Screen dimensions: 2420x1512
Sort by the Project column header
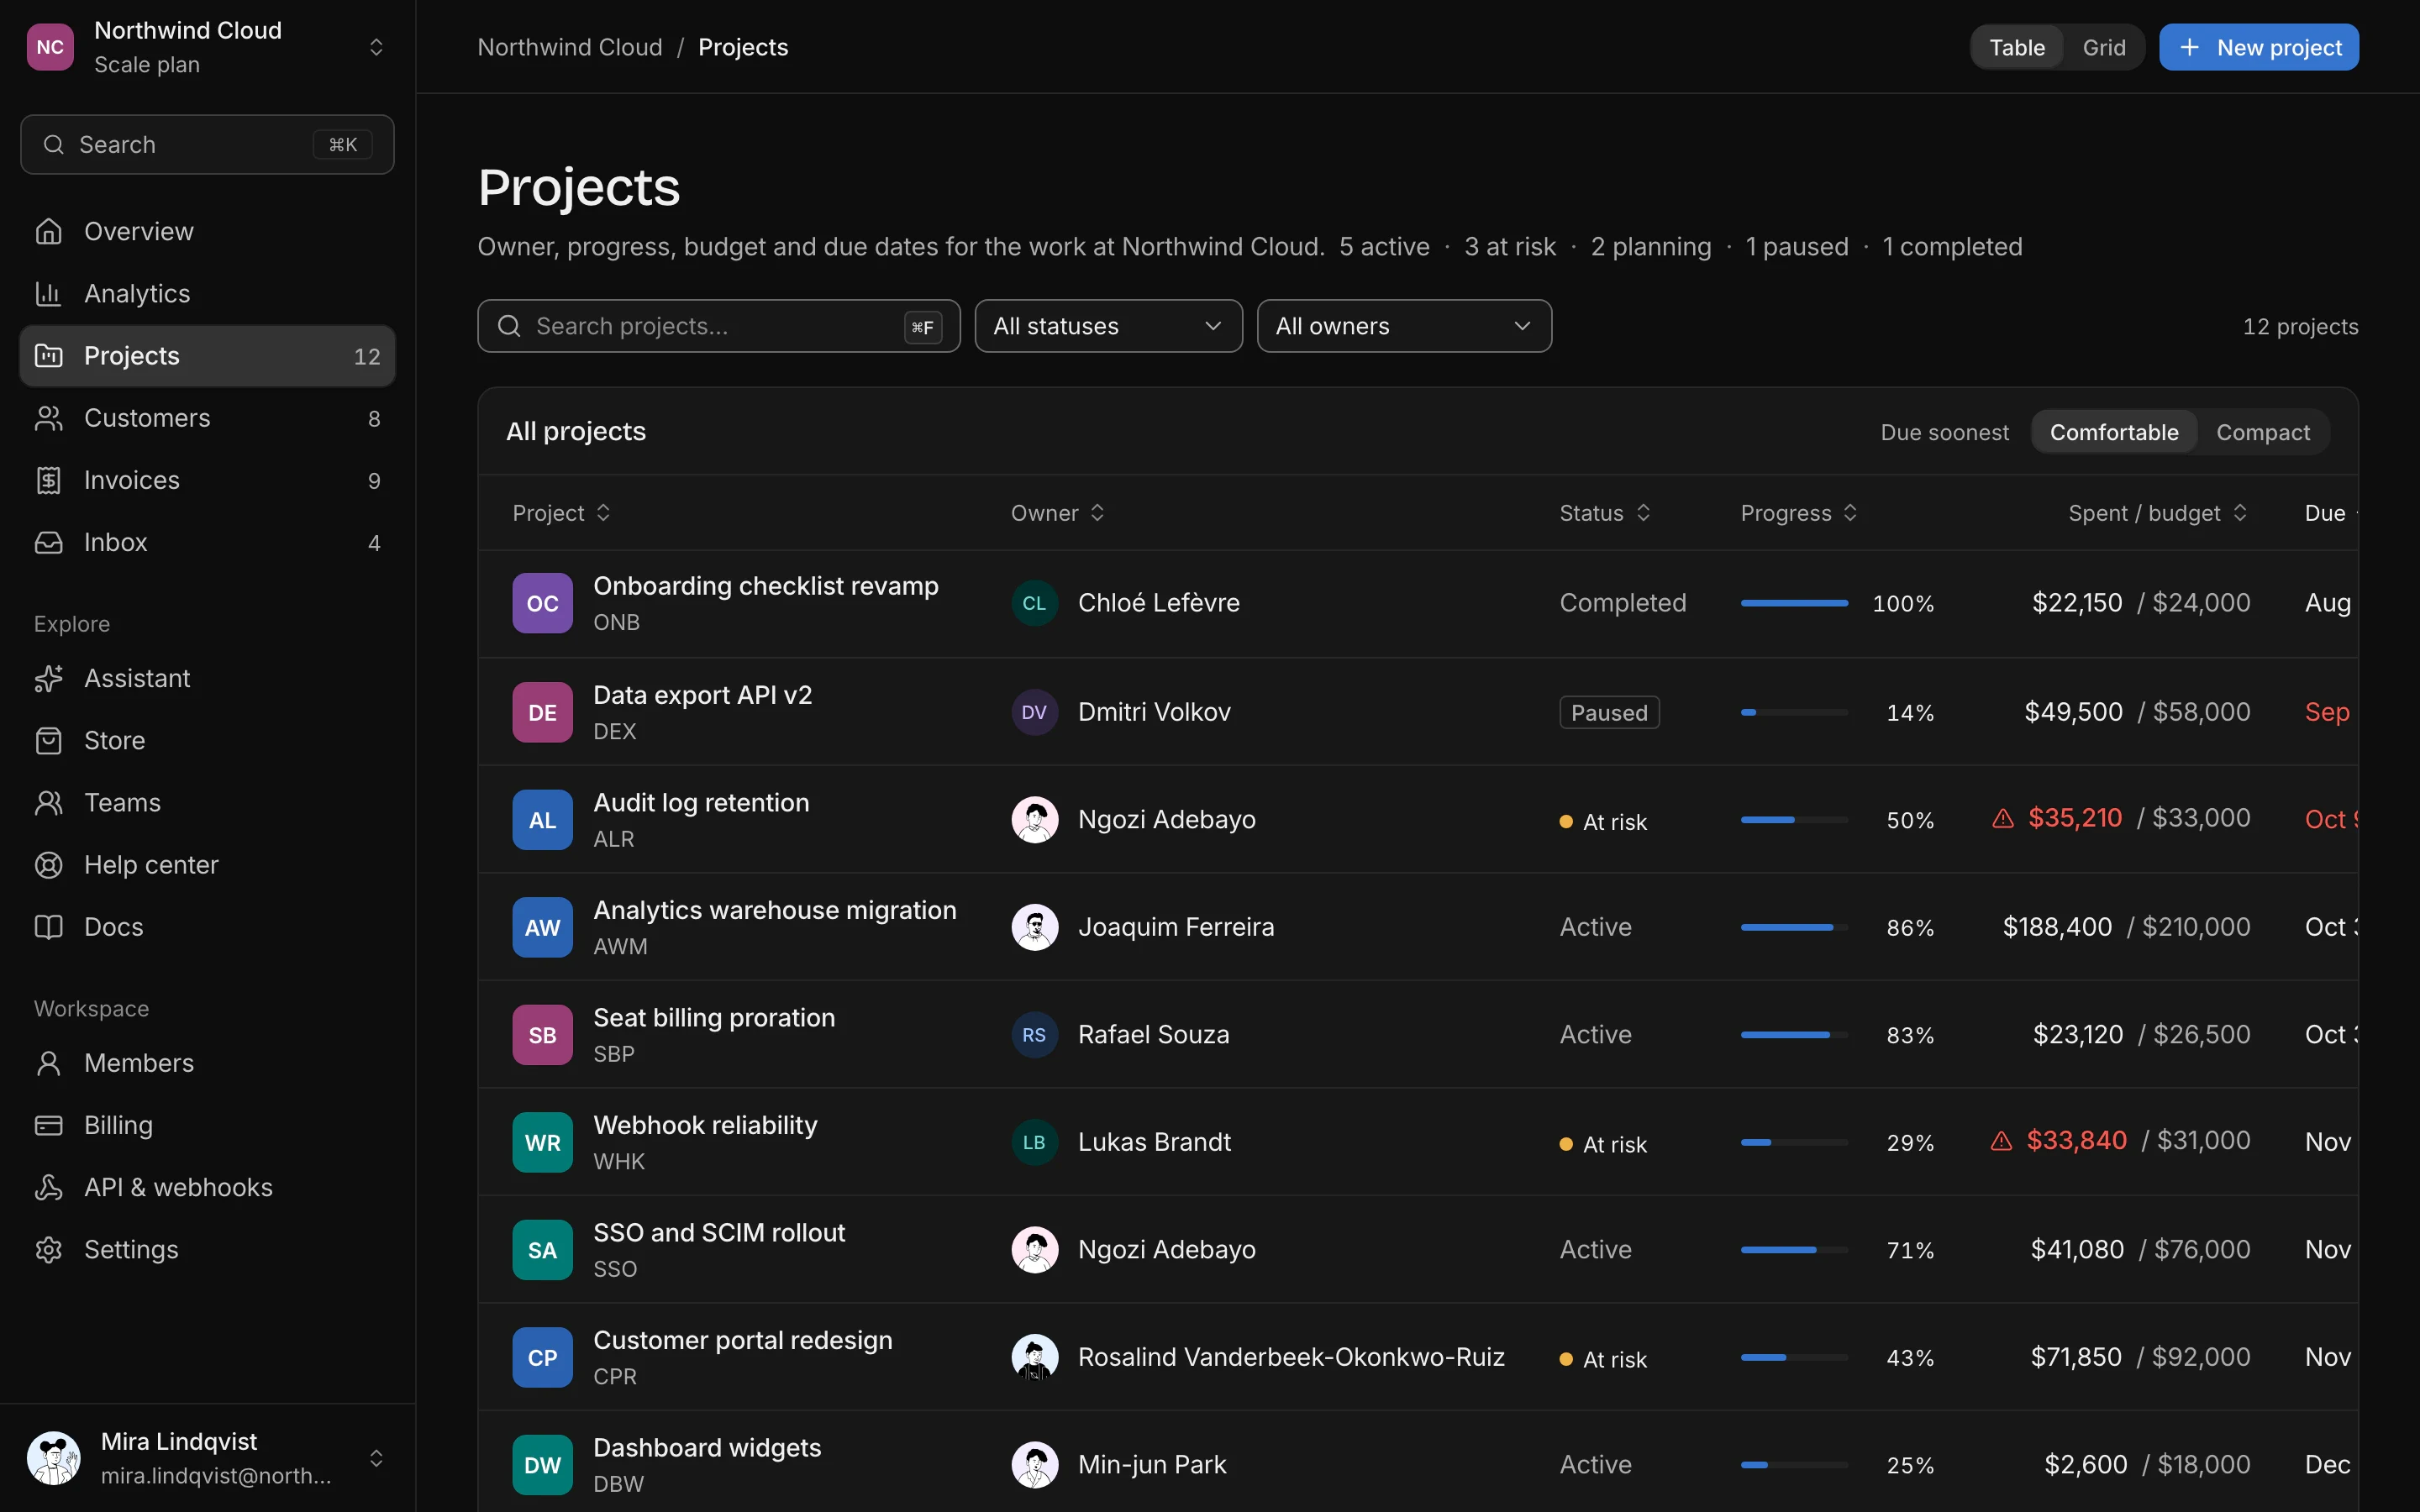(561, 513)
